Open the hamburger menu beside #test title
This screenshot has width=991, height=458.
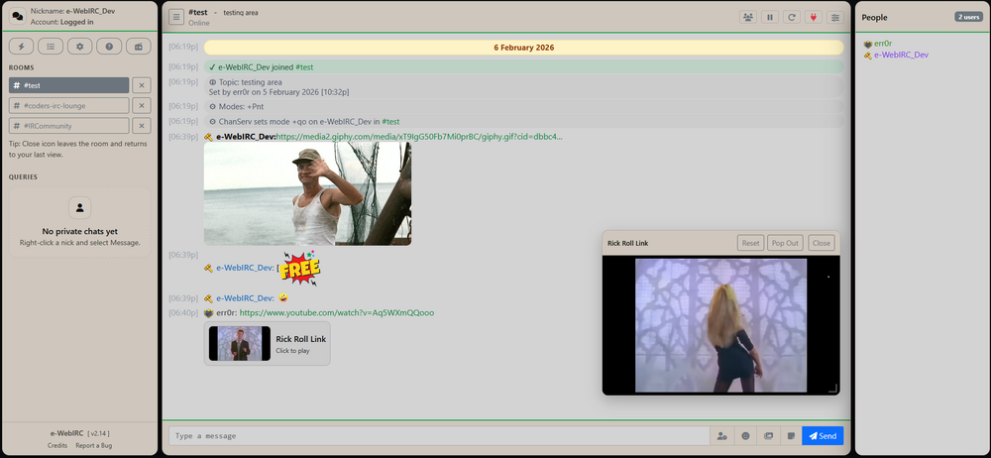(x=176, y=17)
